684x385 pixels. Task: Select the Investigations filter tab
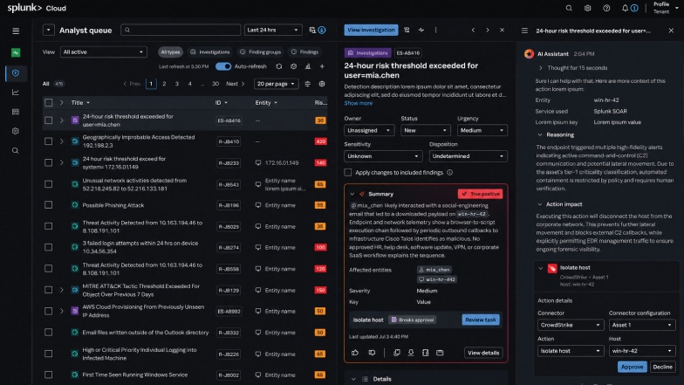[209, 52]
